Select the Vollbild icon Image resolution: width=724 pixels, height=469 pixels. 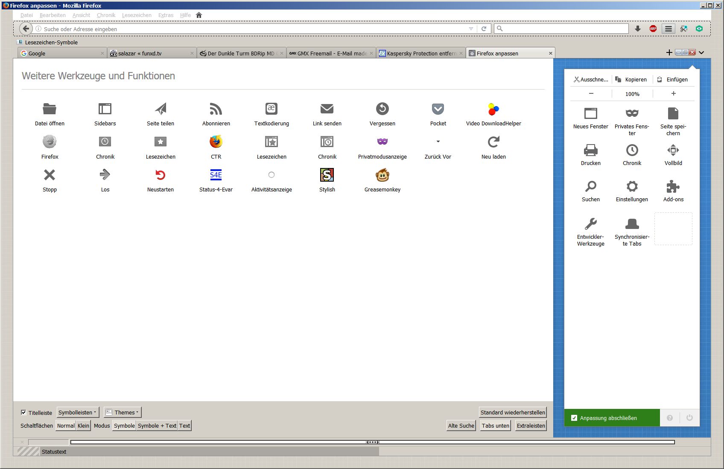(673, 150)
